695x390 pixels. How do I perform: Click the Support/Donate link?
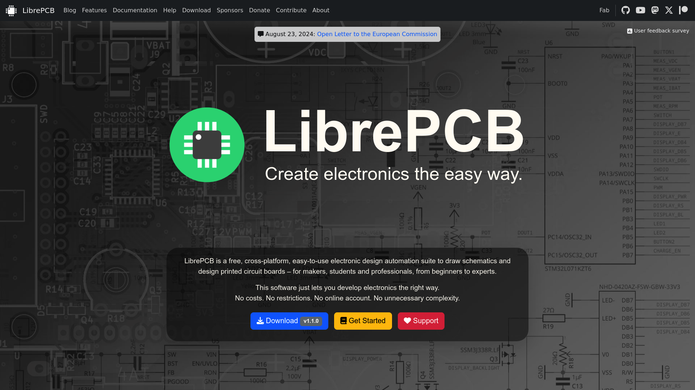(421, 320)
